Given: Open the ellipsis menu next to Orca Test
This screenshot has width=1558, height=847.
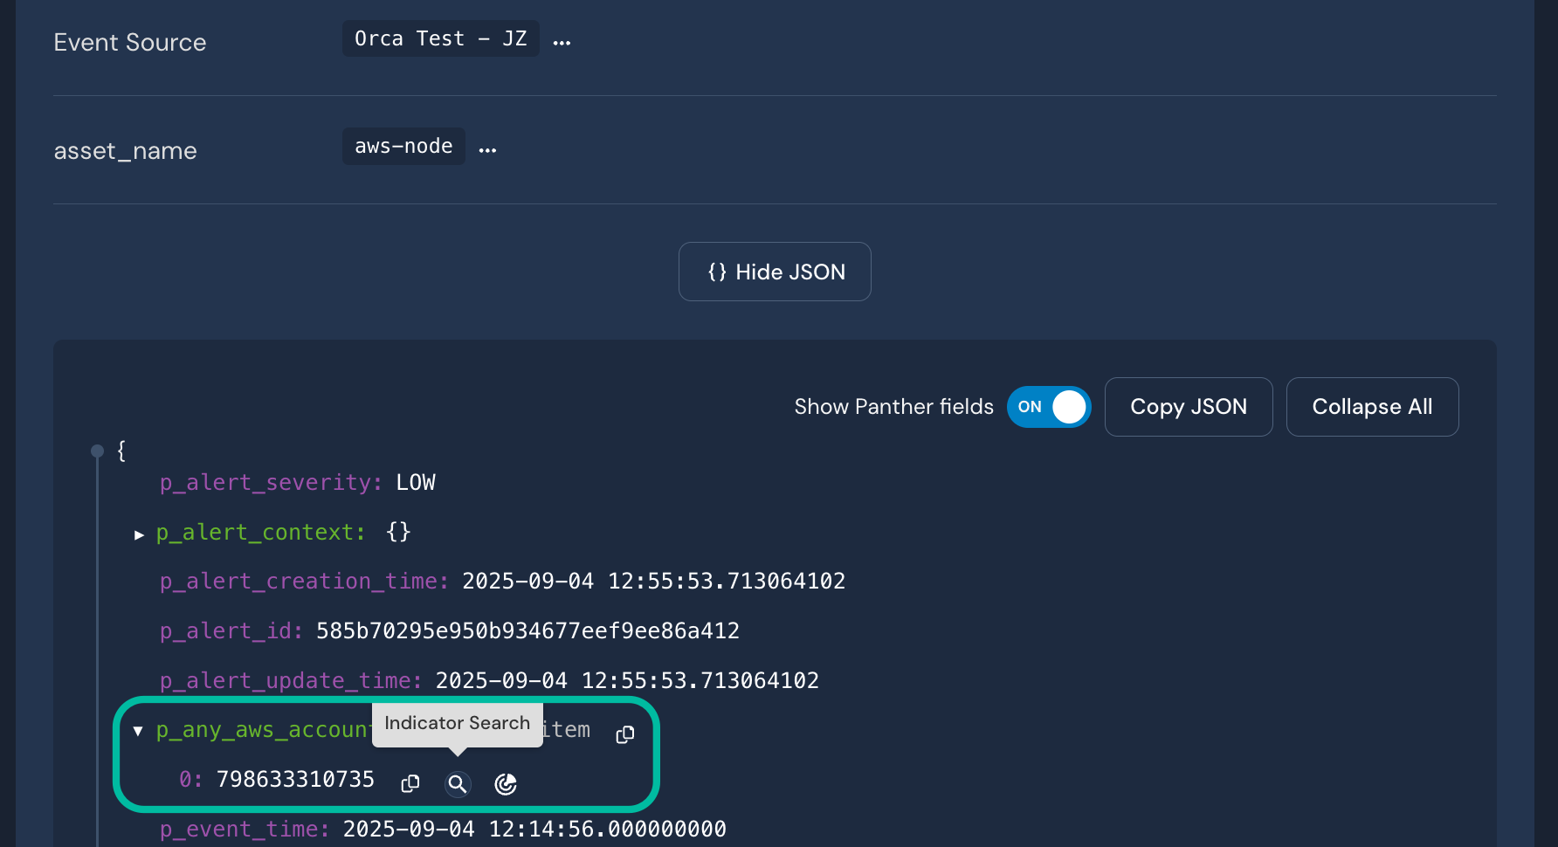Looking at the screenshot, I should click(562, 42).
